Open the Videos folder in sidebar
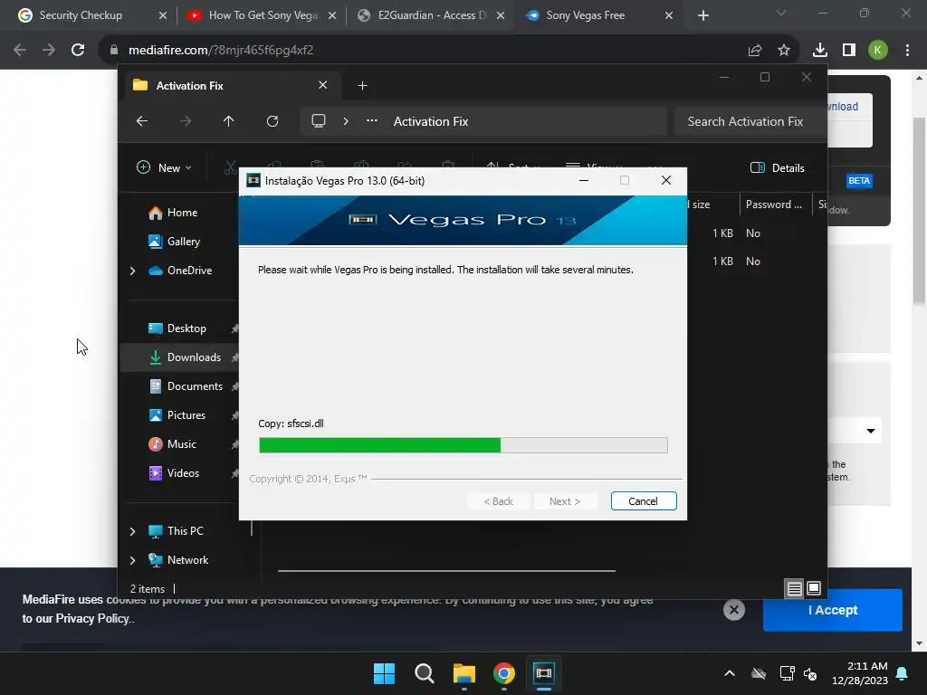Screen dimensions: 927x695 (174, 473)
